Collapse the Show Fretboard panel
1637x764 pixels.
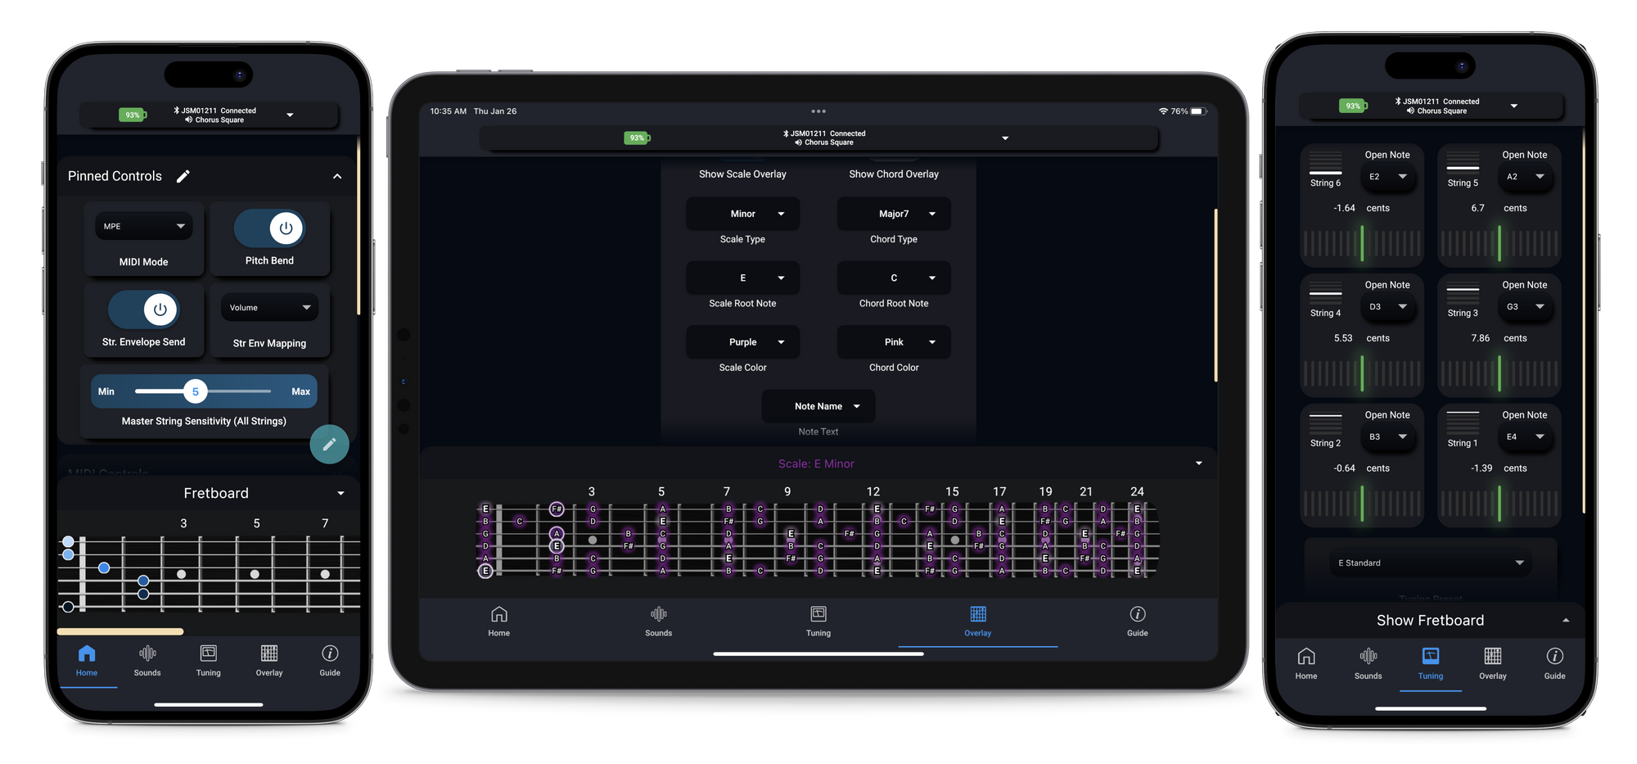1566,620
